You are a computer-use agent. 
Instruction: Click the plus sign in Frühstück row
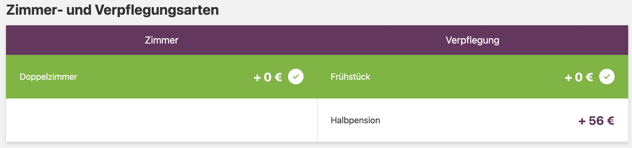pyautogui.click(x=568, y=78)
